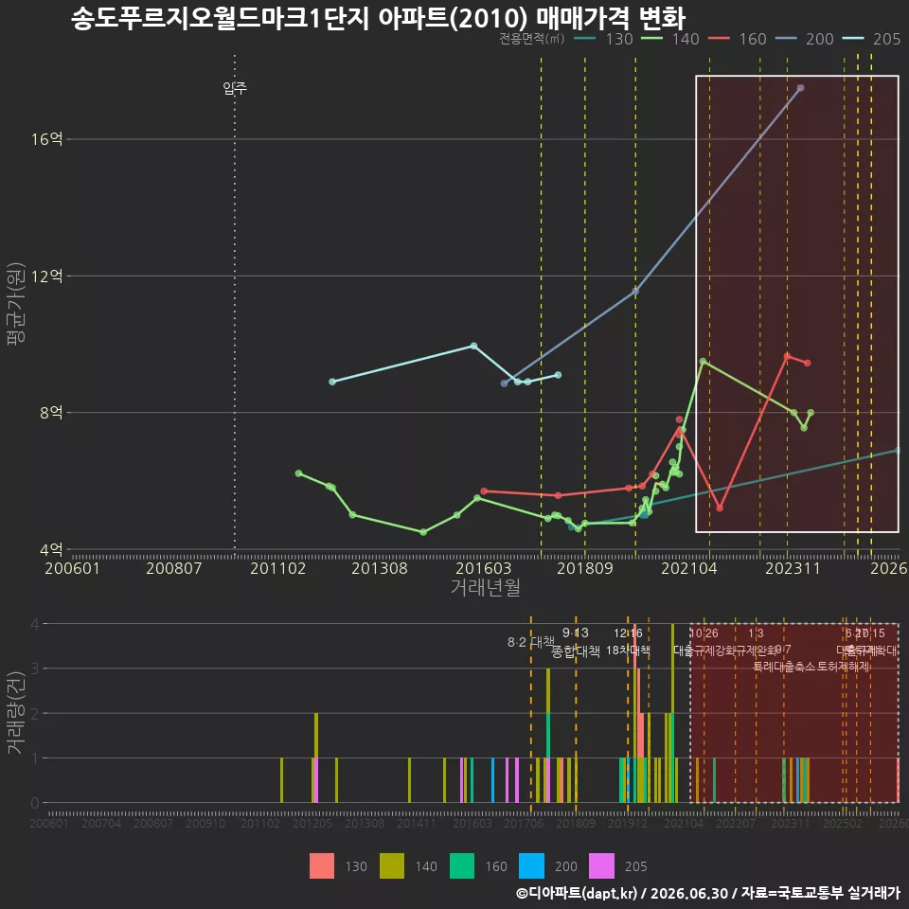Click the lowest red 160 point inside highlighted box
The height and width of the screenshot is (909, 909).
[720, 508]
